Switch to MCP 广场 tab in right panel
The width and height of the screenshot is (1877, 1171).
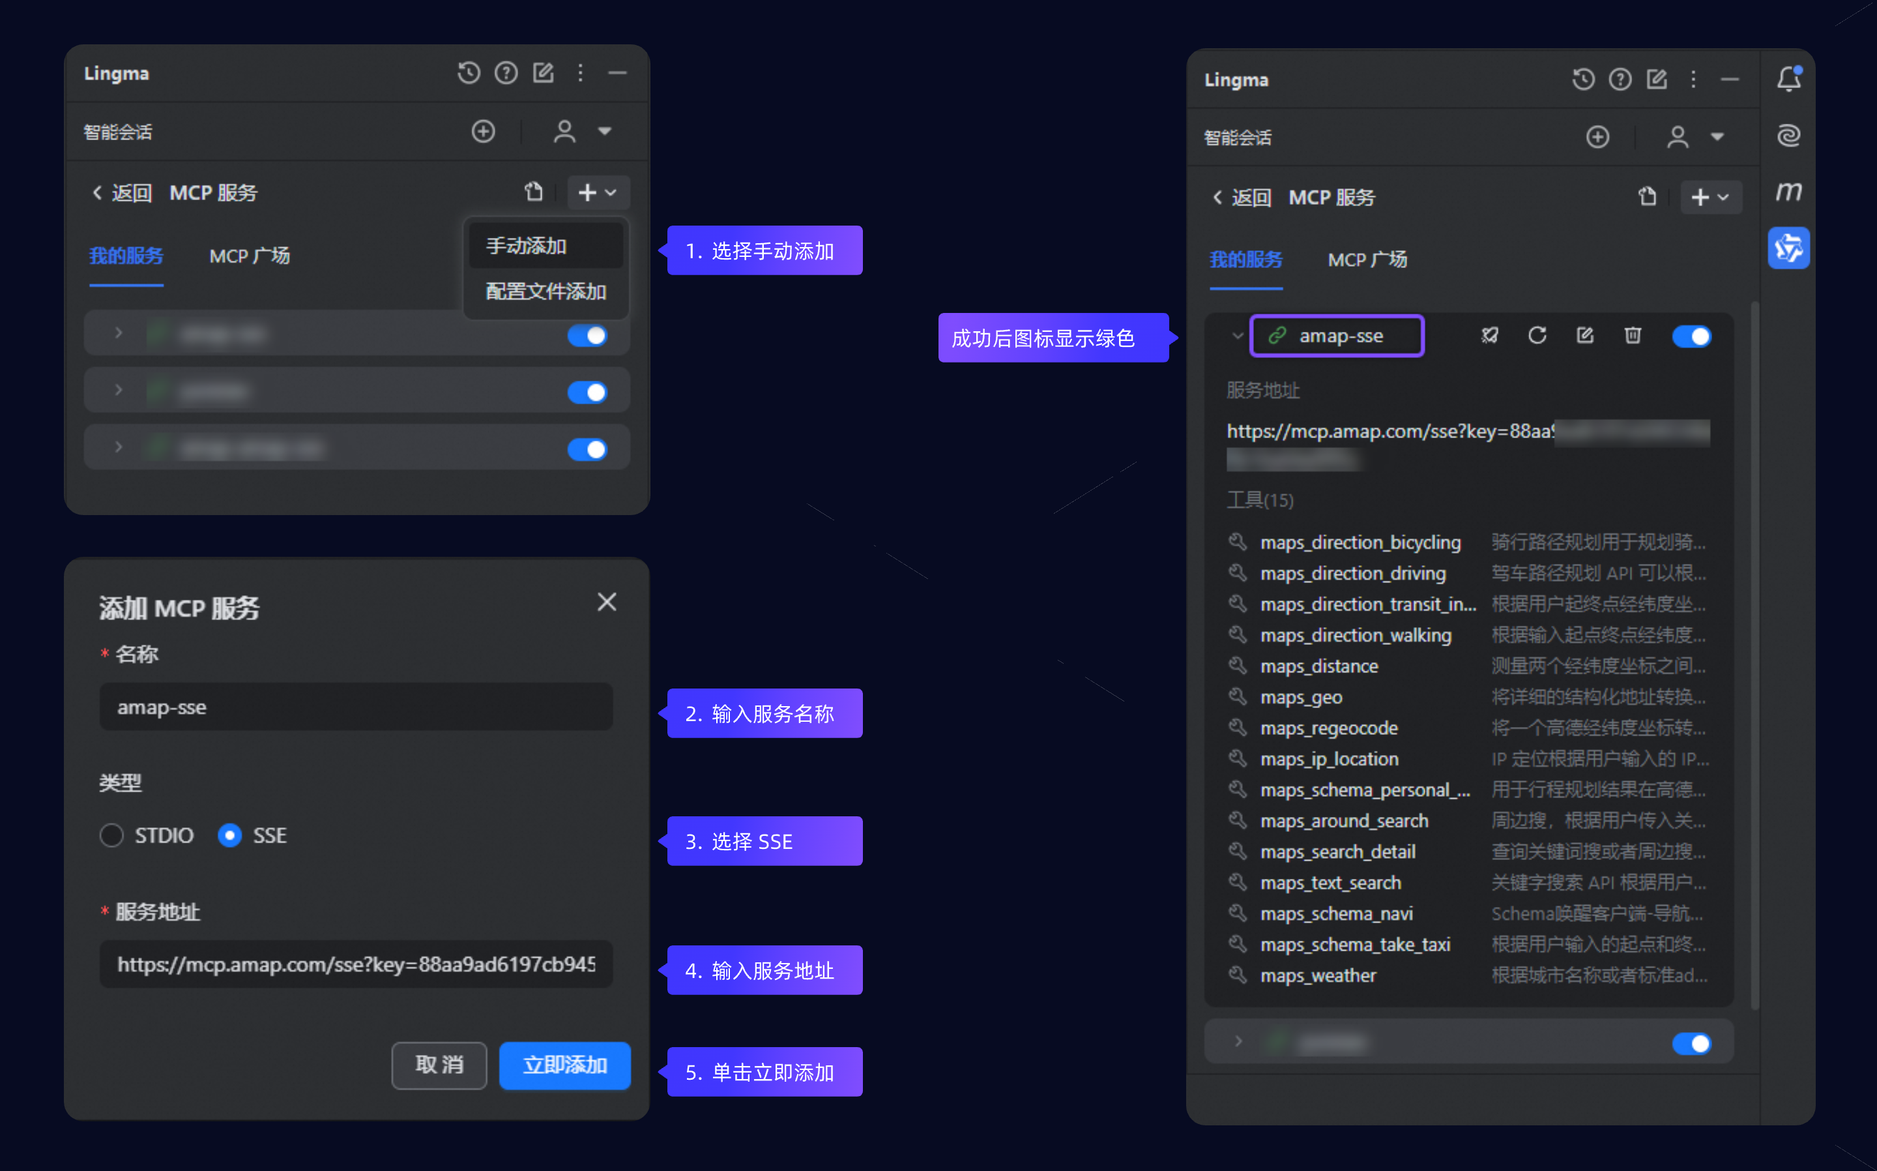(1368, 259)
